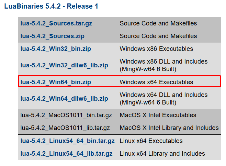Download lua-5.4.2_Linux54_64_bin.tar.gz
This screenshot has width=226, height=166.
68,141
